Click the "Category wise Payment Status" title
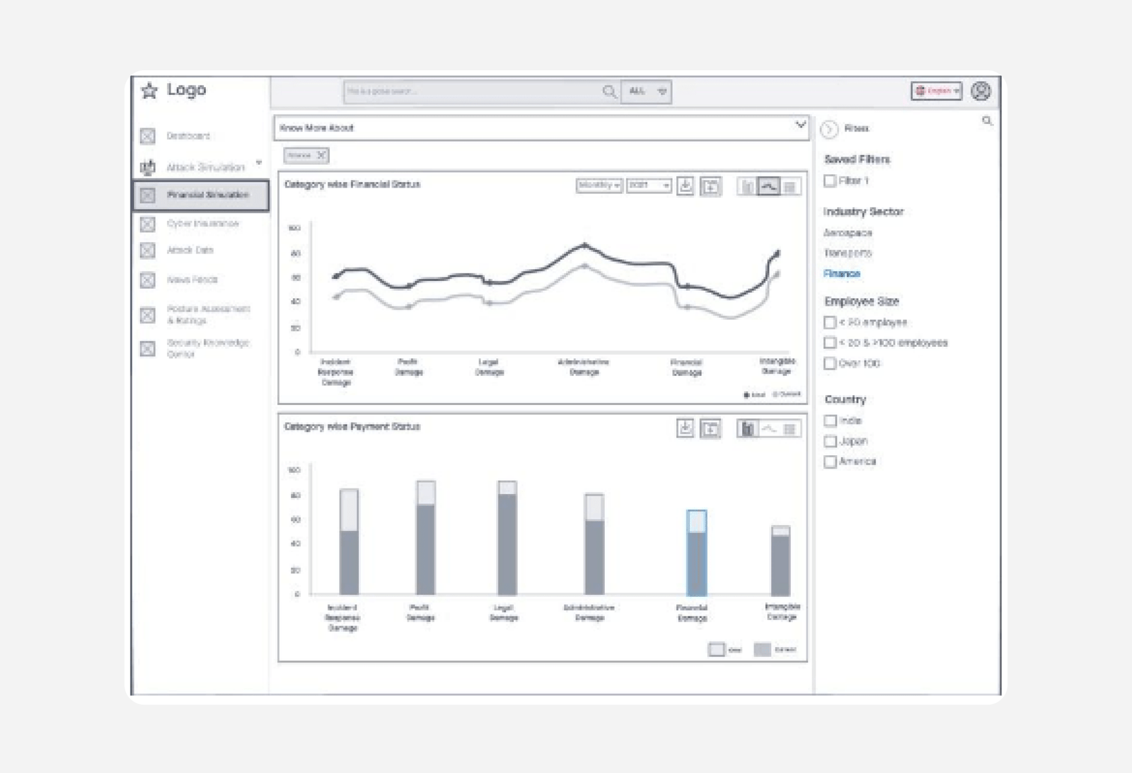Screen dimensions: 1132x773 [x=352, y=427]
